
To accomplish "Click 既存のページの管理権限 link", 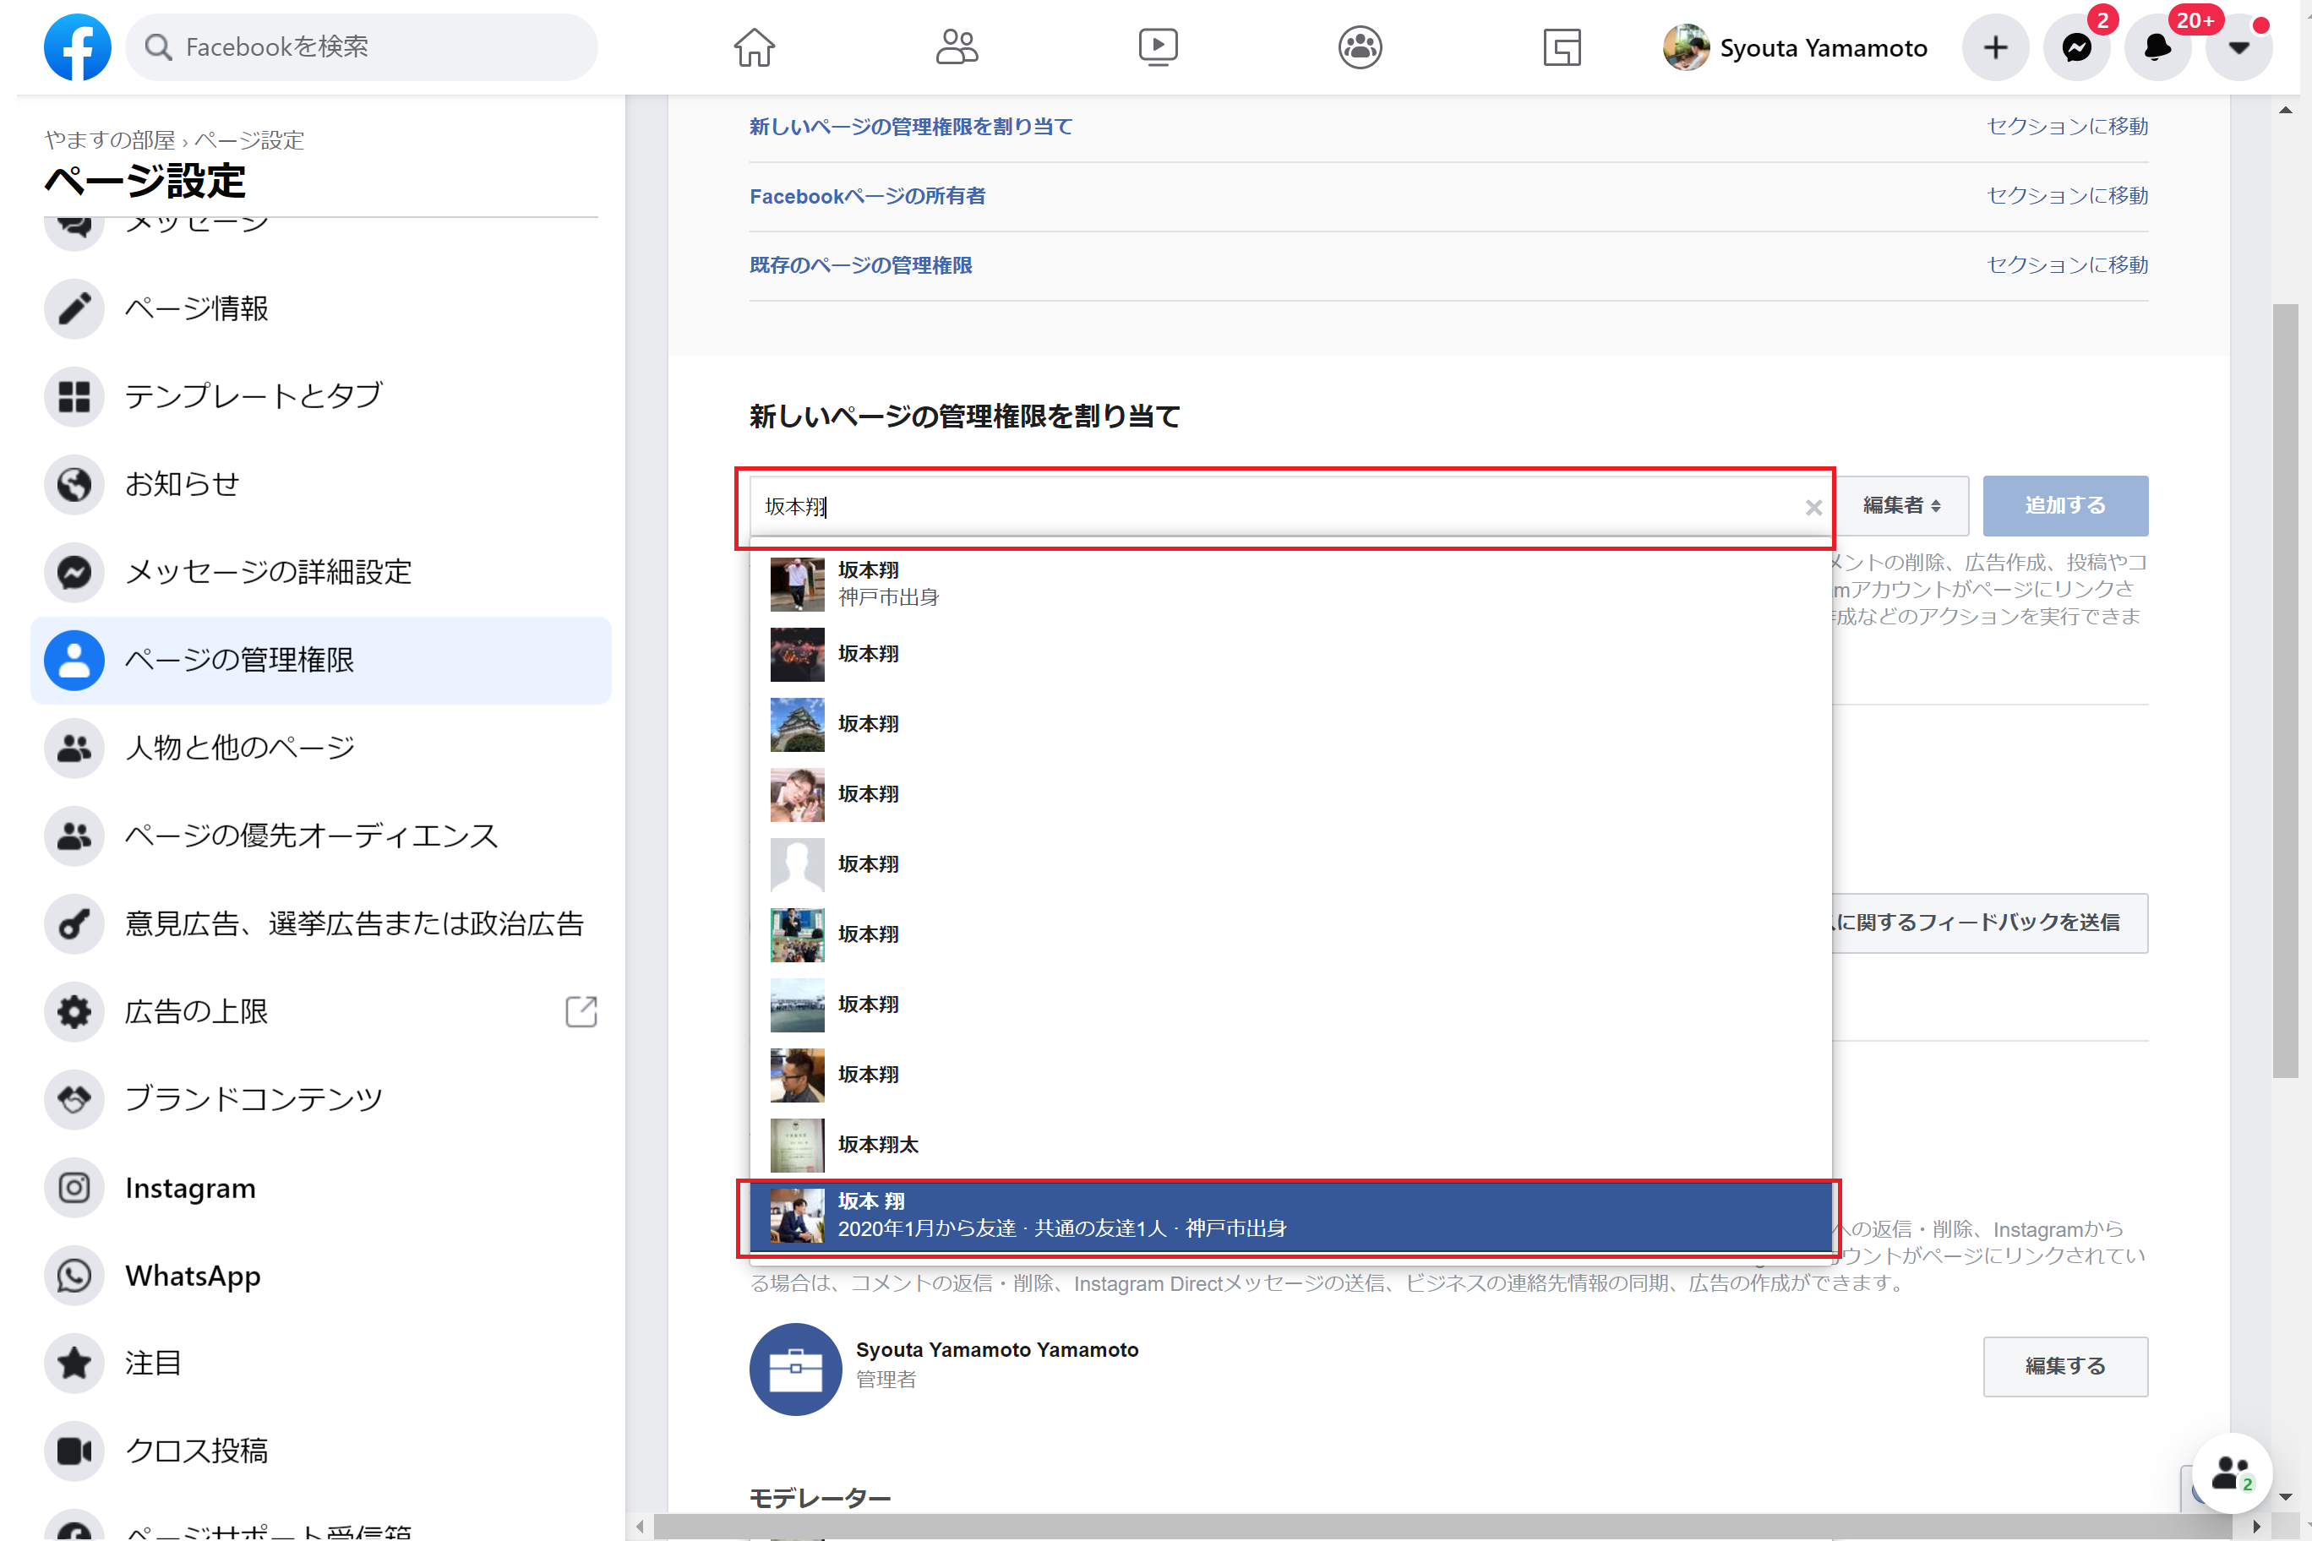I will pos(860,264).
